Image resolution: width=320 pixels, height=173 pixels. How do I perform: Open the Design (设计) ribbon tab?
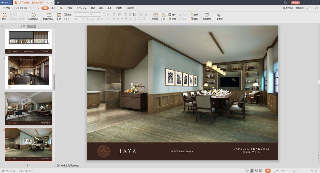click(62, 8)
